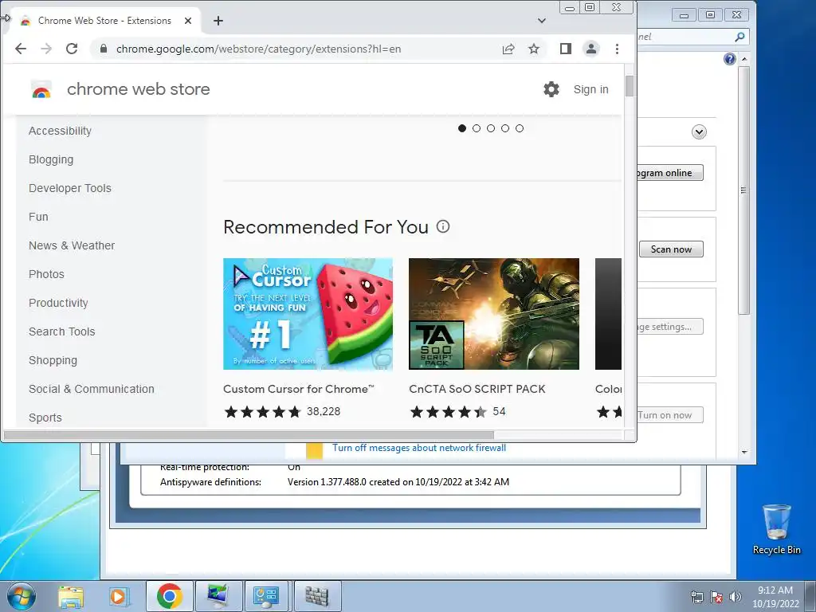Click the 54-review star rating of CnCTA
The height and width of the screenshot is (612, 816).
457,412
